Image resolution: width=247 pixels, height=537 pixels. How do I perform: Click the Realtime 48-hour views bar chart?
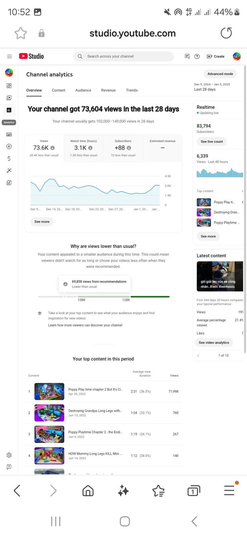click(220, 173)
